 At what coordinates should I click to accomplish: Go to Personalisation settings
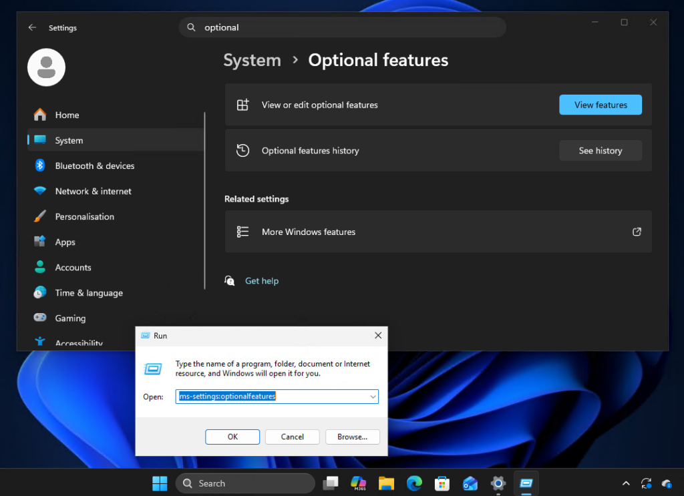point(116,216)
